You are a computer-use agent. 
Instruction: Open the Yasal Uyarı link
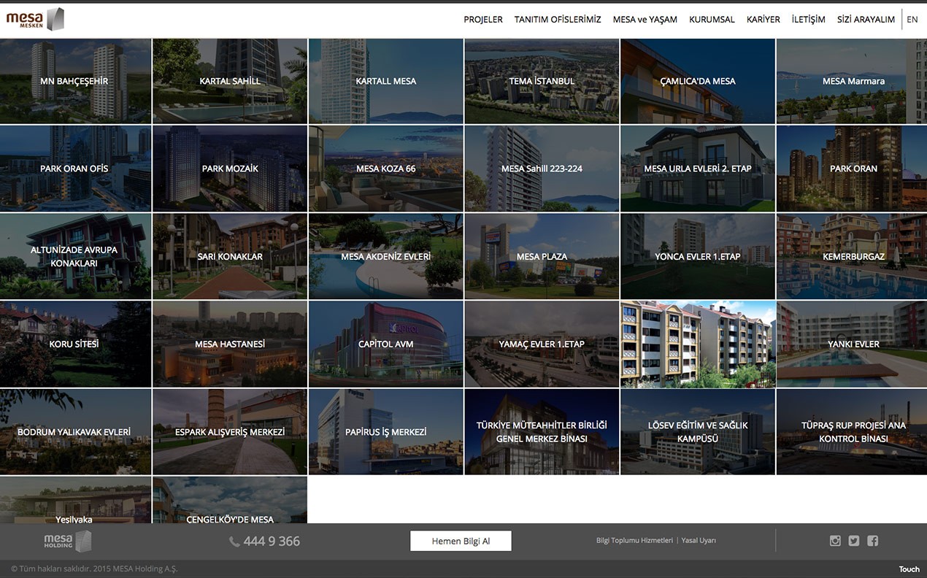click(x=699, y=541)
